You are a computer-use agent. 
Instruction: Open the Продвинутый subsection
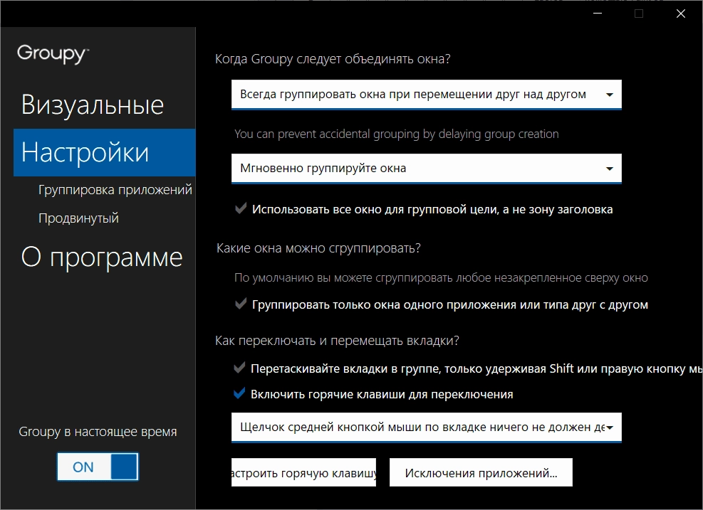pos(78,218)
